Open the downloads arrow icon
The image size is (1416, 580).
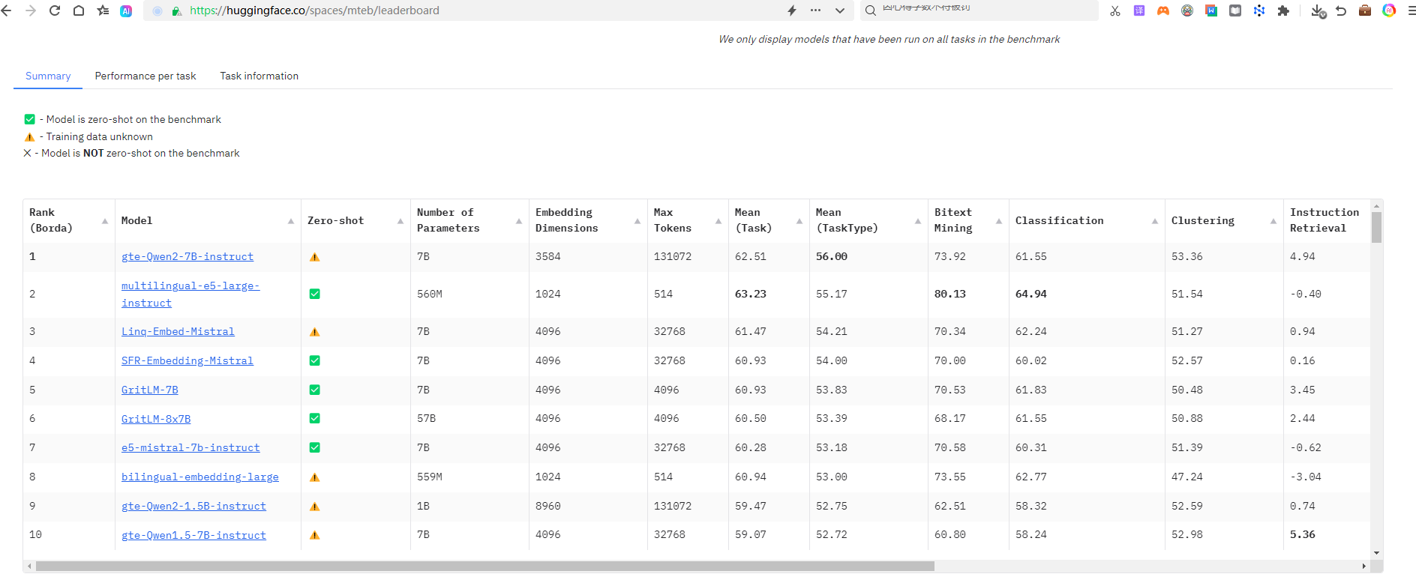(1318, 10)
